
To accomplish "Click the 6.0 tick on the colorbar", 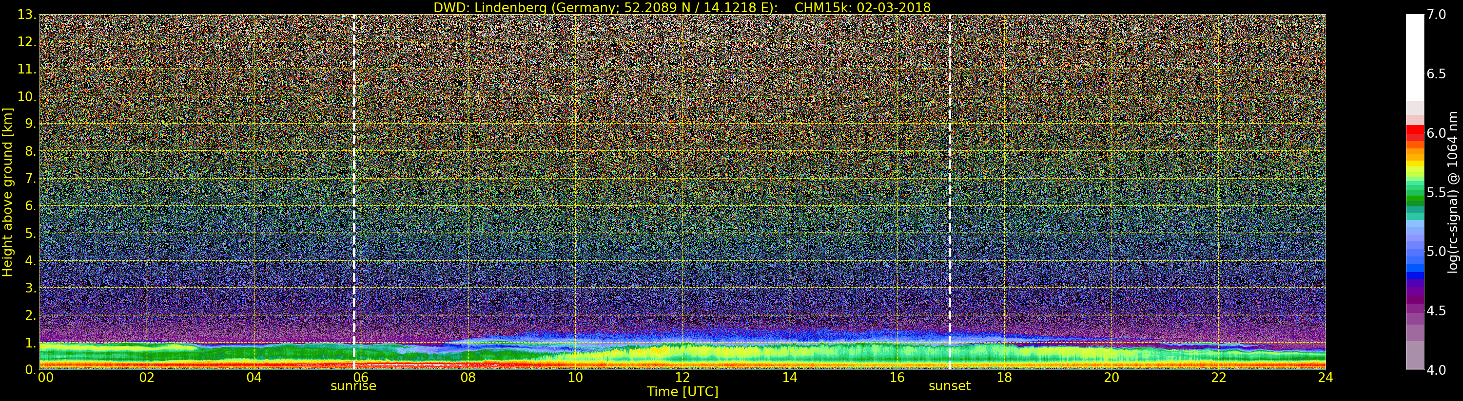I will [x=1436, y=133].
